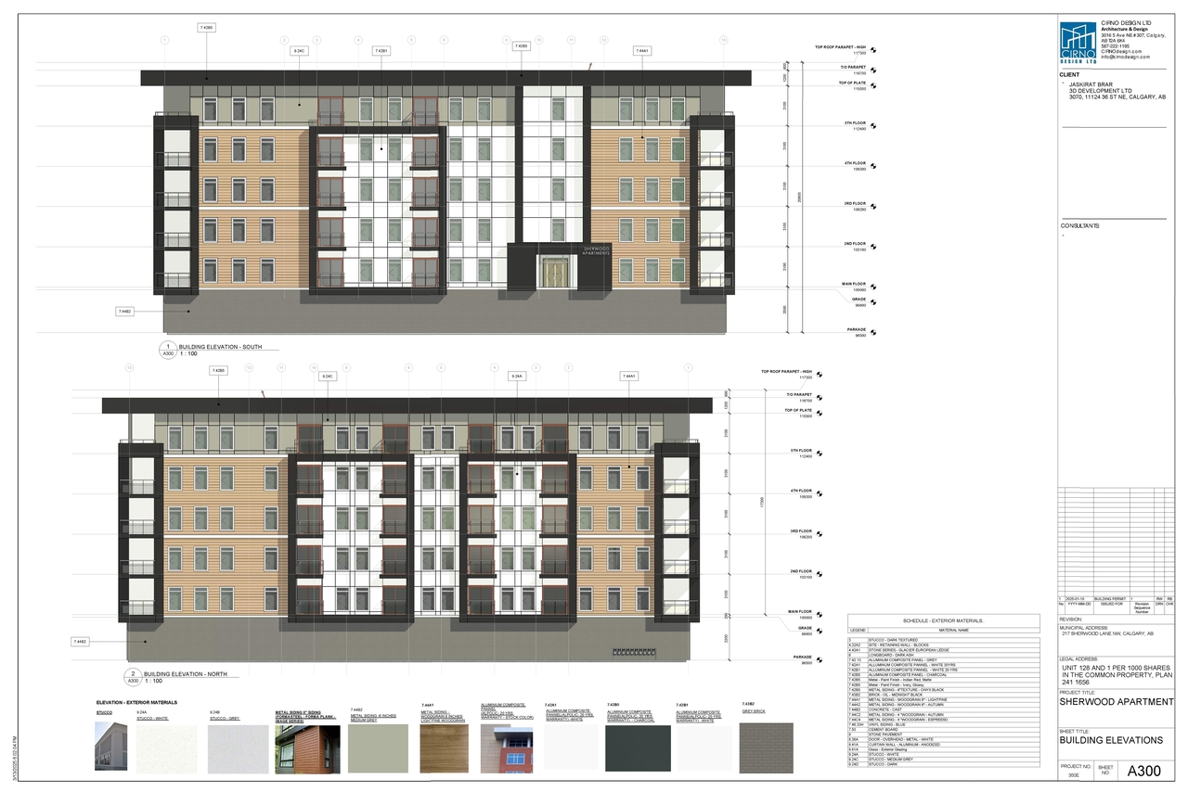This screenshot has width=1188, height=792.
Task: Click the 7.44B2 tag beside the South elevation
Action: point(123,312)
